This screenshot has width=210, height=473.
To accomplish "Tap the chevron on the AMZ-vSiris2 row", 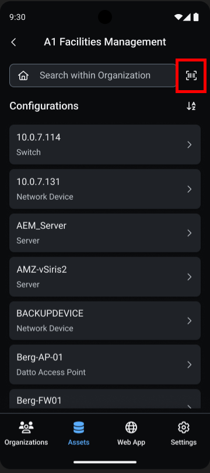I will coord(189,277).
